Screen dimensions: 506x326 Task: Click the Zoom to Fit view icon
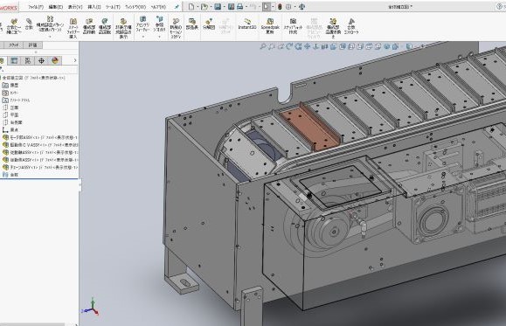point(263,47)
